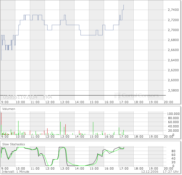Select the 2,6200 price level label
The image size is (182, 175).
tap(173, 70)
